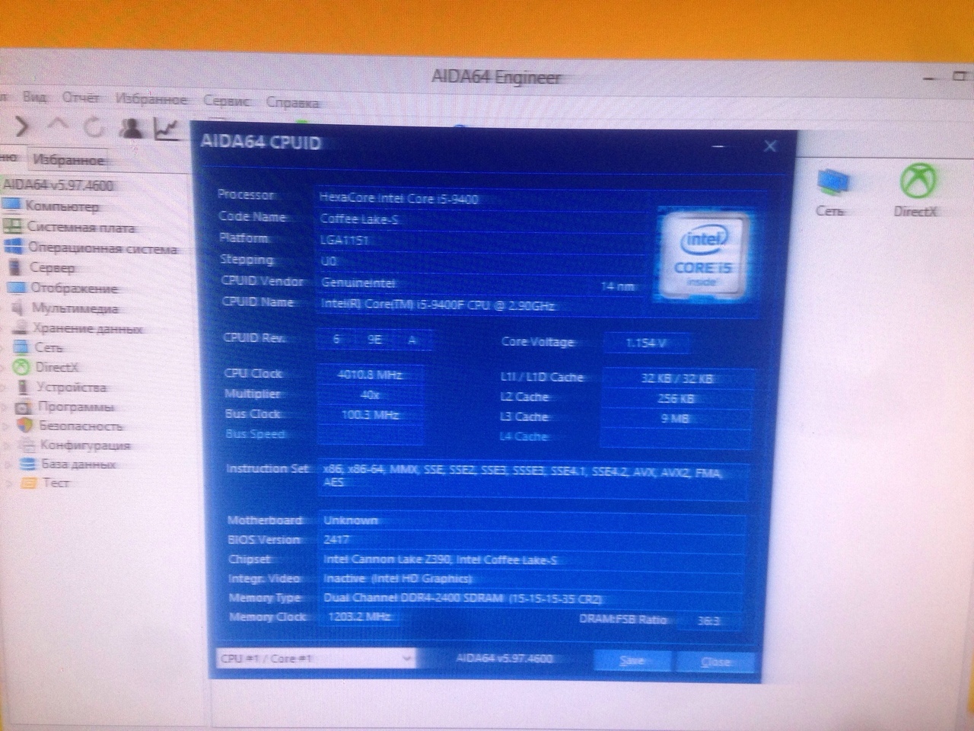Click the L3 Cache value 9 MB
The width and height of the screenshot is (974, 731).
coord(676,418)
